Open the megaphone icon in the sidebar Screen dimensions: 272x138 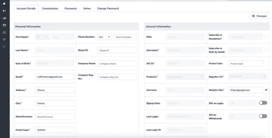(x=4, y=11)
